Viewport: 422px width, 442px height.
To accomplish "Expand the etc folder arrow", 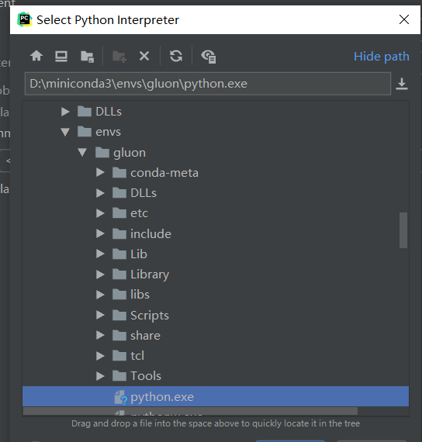I will (x=100, y=213).
